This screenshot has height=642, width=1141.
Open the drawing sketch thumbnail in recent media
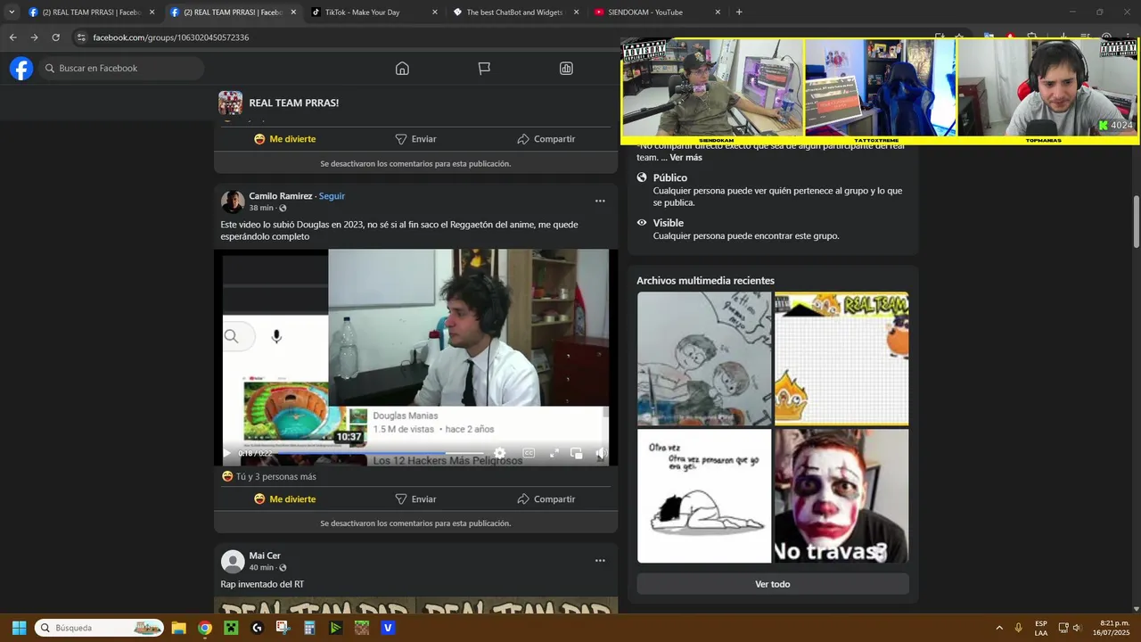704,359
